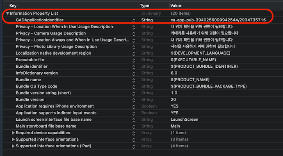This screenshot has height=156, width=283.
Task: Open key stepper for Main storyboard file base name
Action: click(x=134, y=127)
